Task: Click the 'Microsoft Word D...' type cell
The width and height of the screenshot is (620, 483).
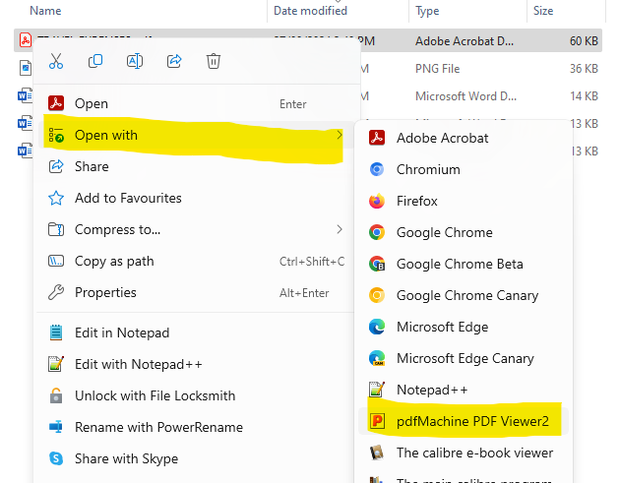Action: click(x=465, y=96)
